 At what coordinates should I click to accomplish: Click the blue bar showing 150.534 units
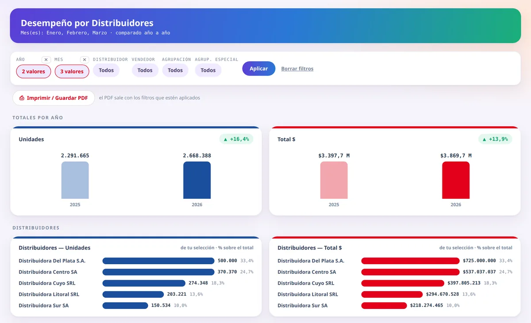125,305
